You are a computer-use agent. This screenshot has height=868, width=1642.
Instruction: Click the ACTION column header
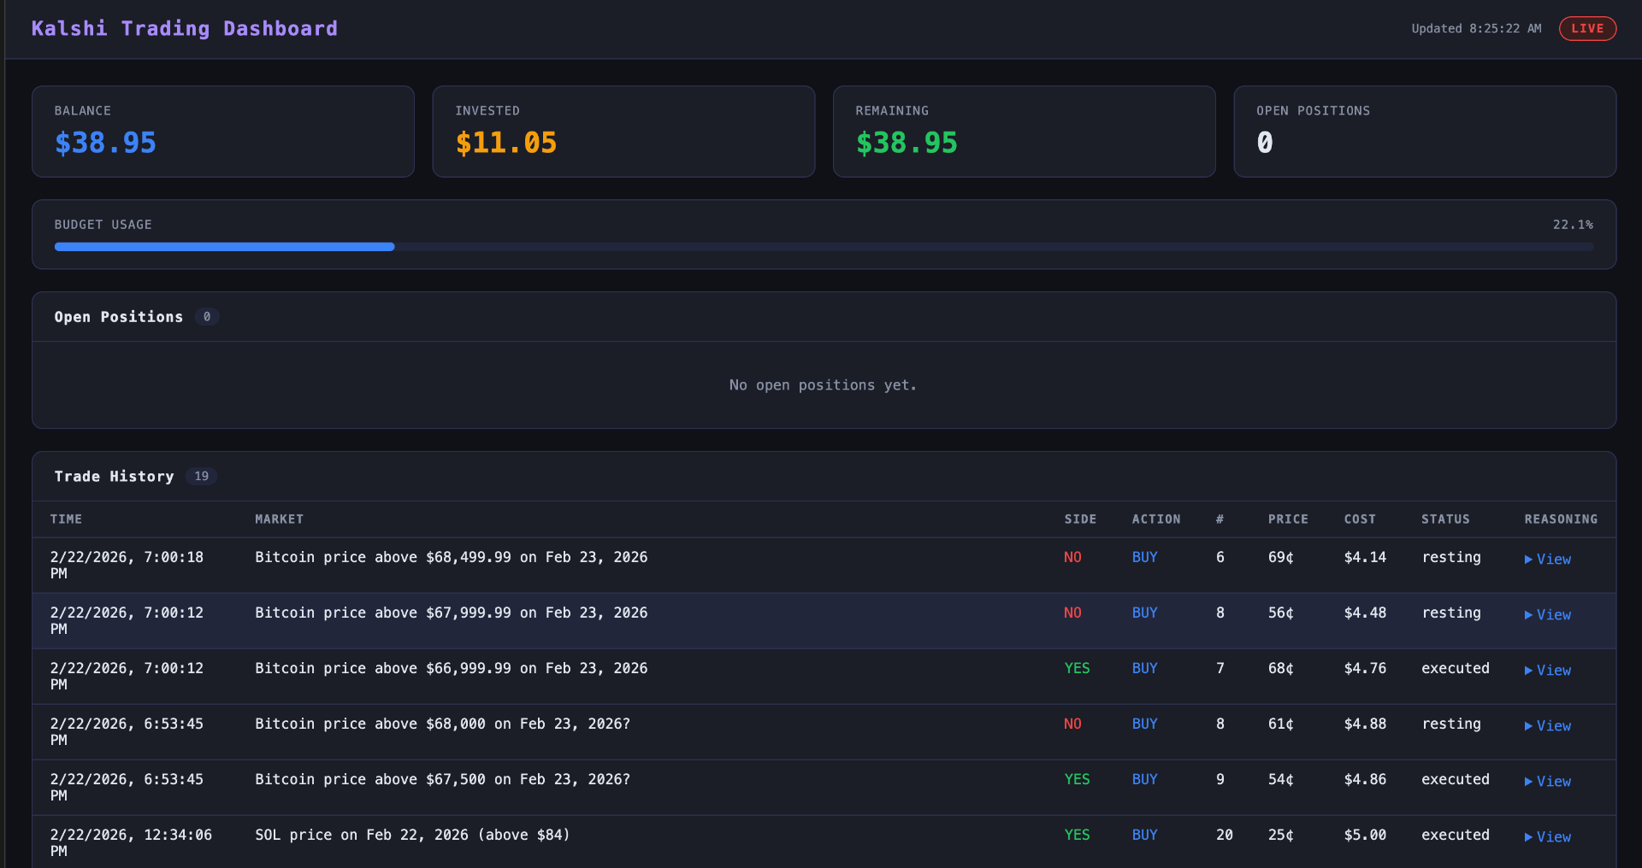click(x=1156, y=519)
